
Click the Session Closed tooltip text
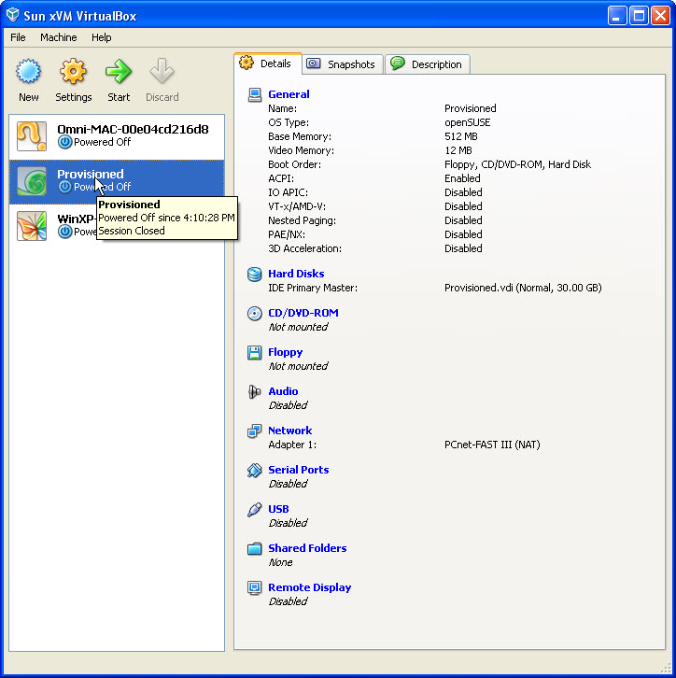click(x=132, y=232)
